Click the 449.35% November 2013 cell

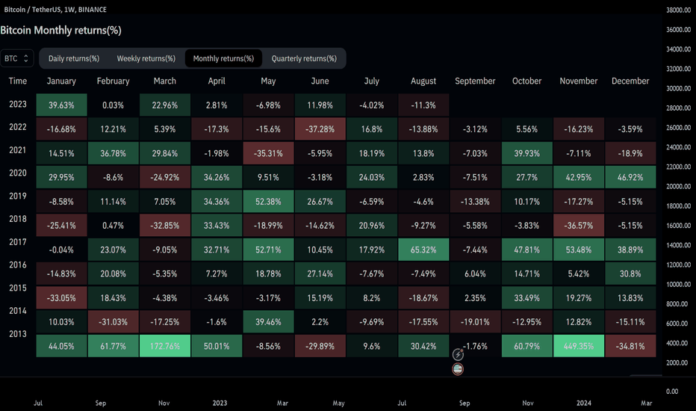click(x=578, y=346)
